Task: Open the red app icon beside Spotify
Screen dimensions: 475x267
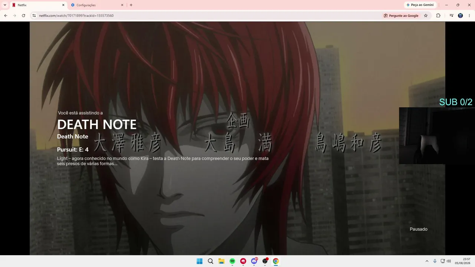Action: (x=243, y=261)
